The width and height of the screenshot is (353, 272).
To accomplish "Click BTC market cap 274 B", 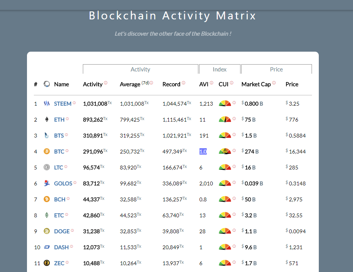I will click(250, 152).
